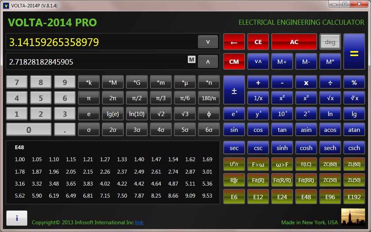371x232 pixels.
Task: Insert the golden ratio ϕ constant
Action: pyautogui.click(x=209, y=114)
